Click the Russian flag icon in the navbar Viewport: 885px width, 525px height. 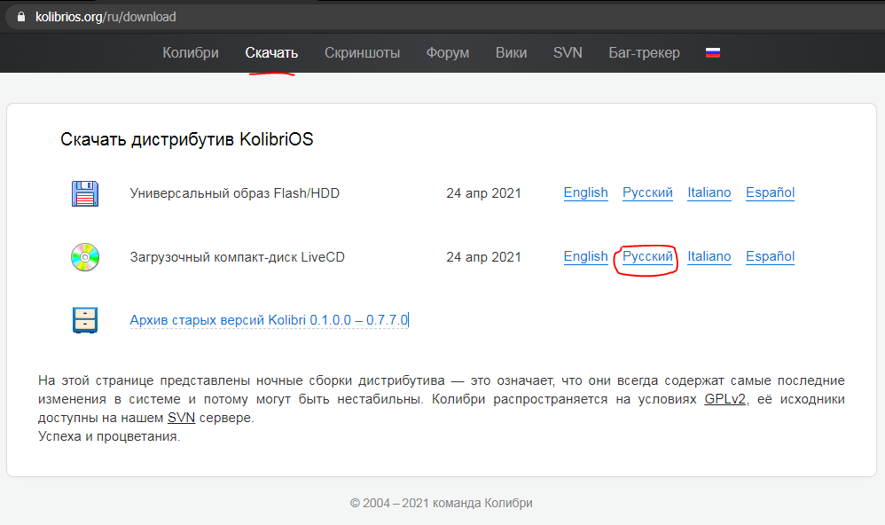[712, 52]
